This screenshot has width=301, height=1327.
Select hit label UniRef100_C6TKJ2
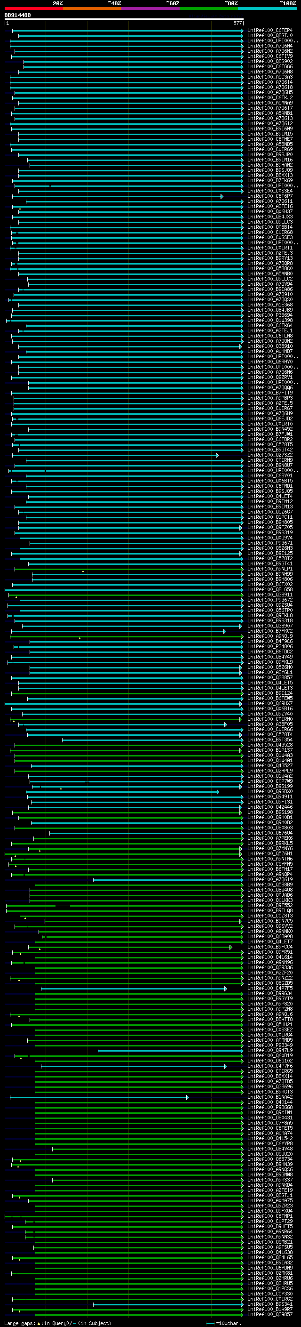(269, 97)
